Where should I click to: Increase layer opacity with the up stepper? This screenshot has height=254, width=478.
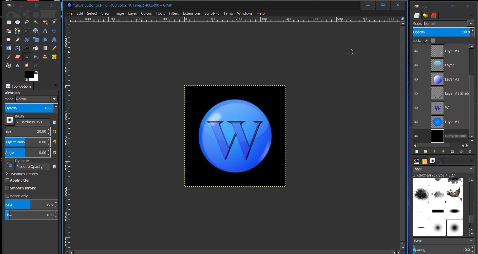472,30
